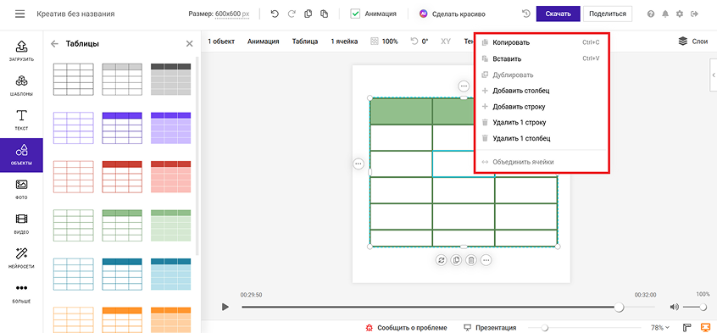Play the animation timeline
Image resolution: width=717 pixels, height=333 pixels.
(225, 307)
